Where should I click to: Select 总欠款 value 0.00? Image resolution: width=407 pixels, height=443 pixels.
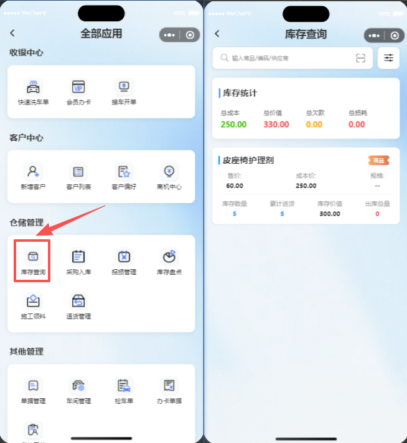point(314,125)
